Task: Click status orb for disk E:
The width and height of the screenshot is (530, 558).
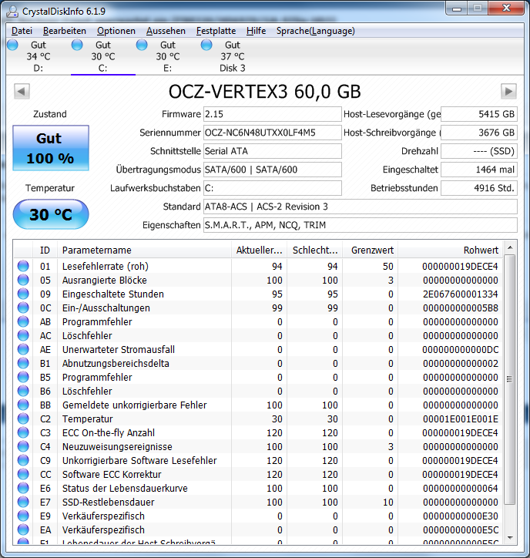Action: [142, 45]
